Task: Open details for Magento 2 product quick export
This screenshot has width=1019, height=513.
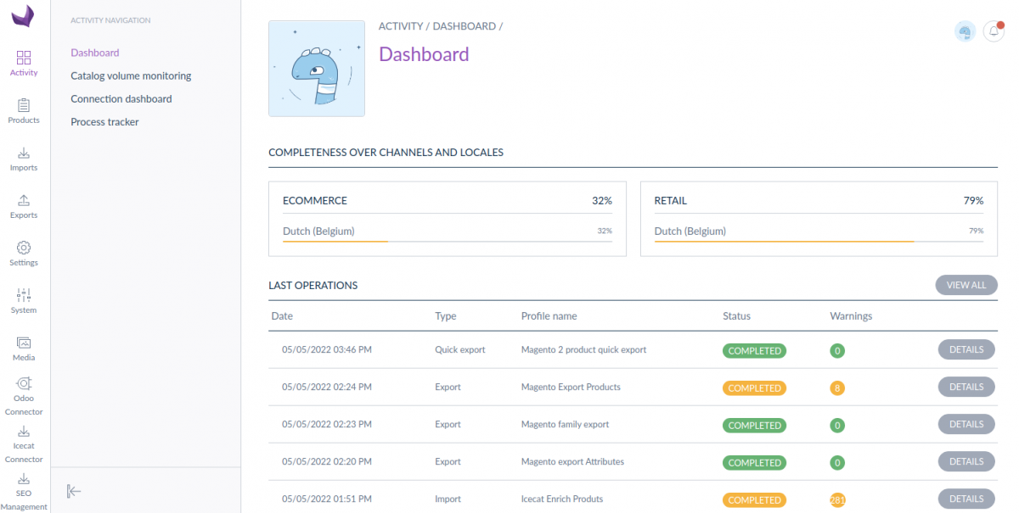Action: pos(966,349)
